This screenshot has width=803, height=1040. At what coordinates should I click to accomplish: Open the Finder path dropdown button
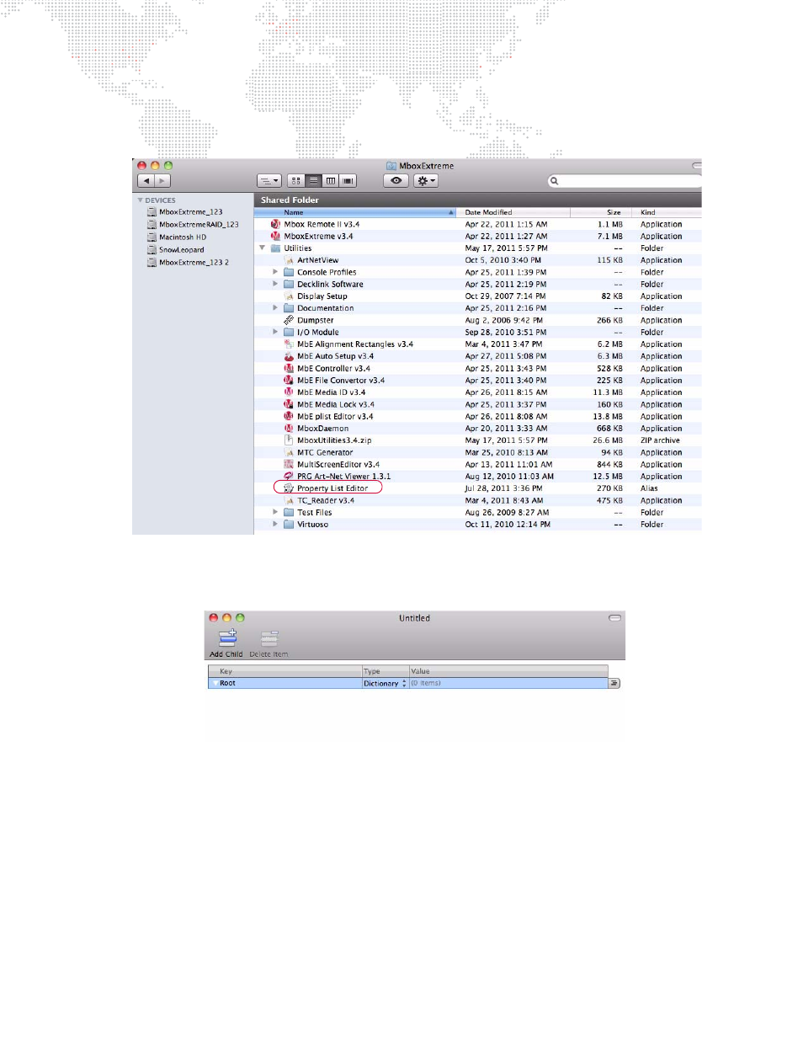(269, 181)
